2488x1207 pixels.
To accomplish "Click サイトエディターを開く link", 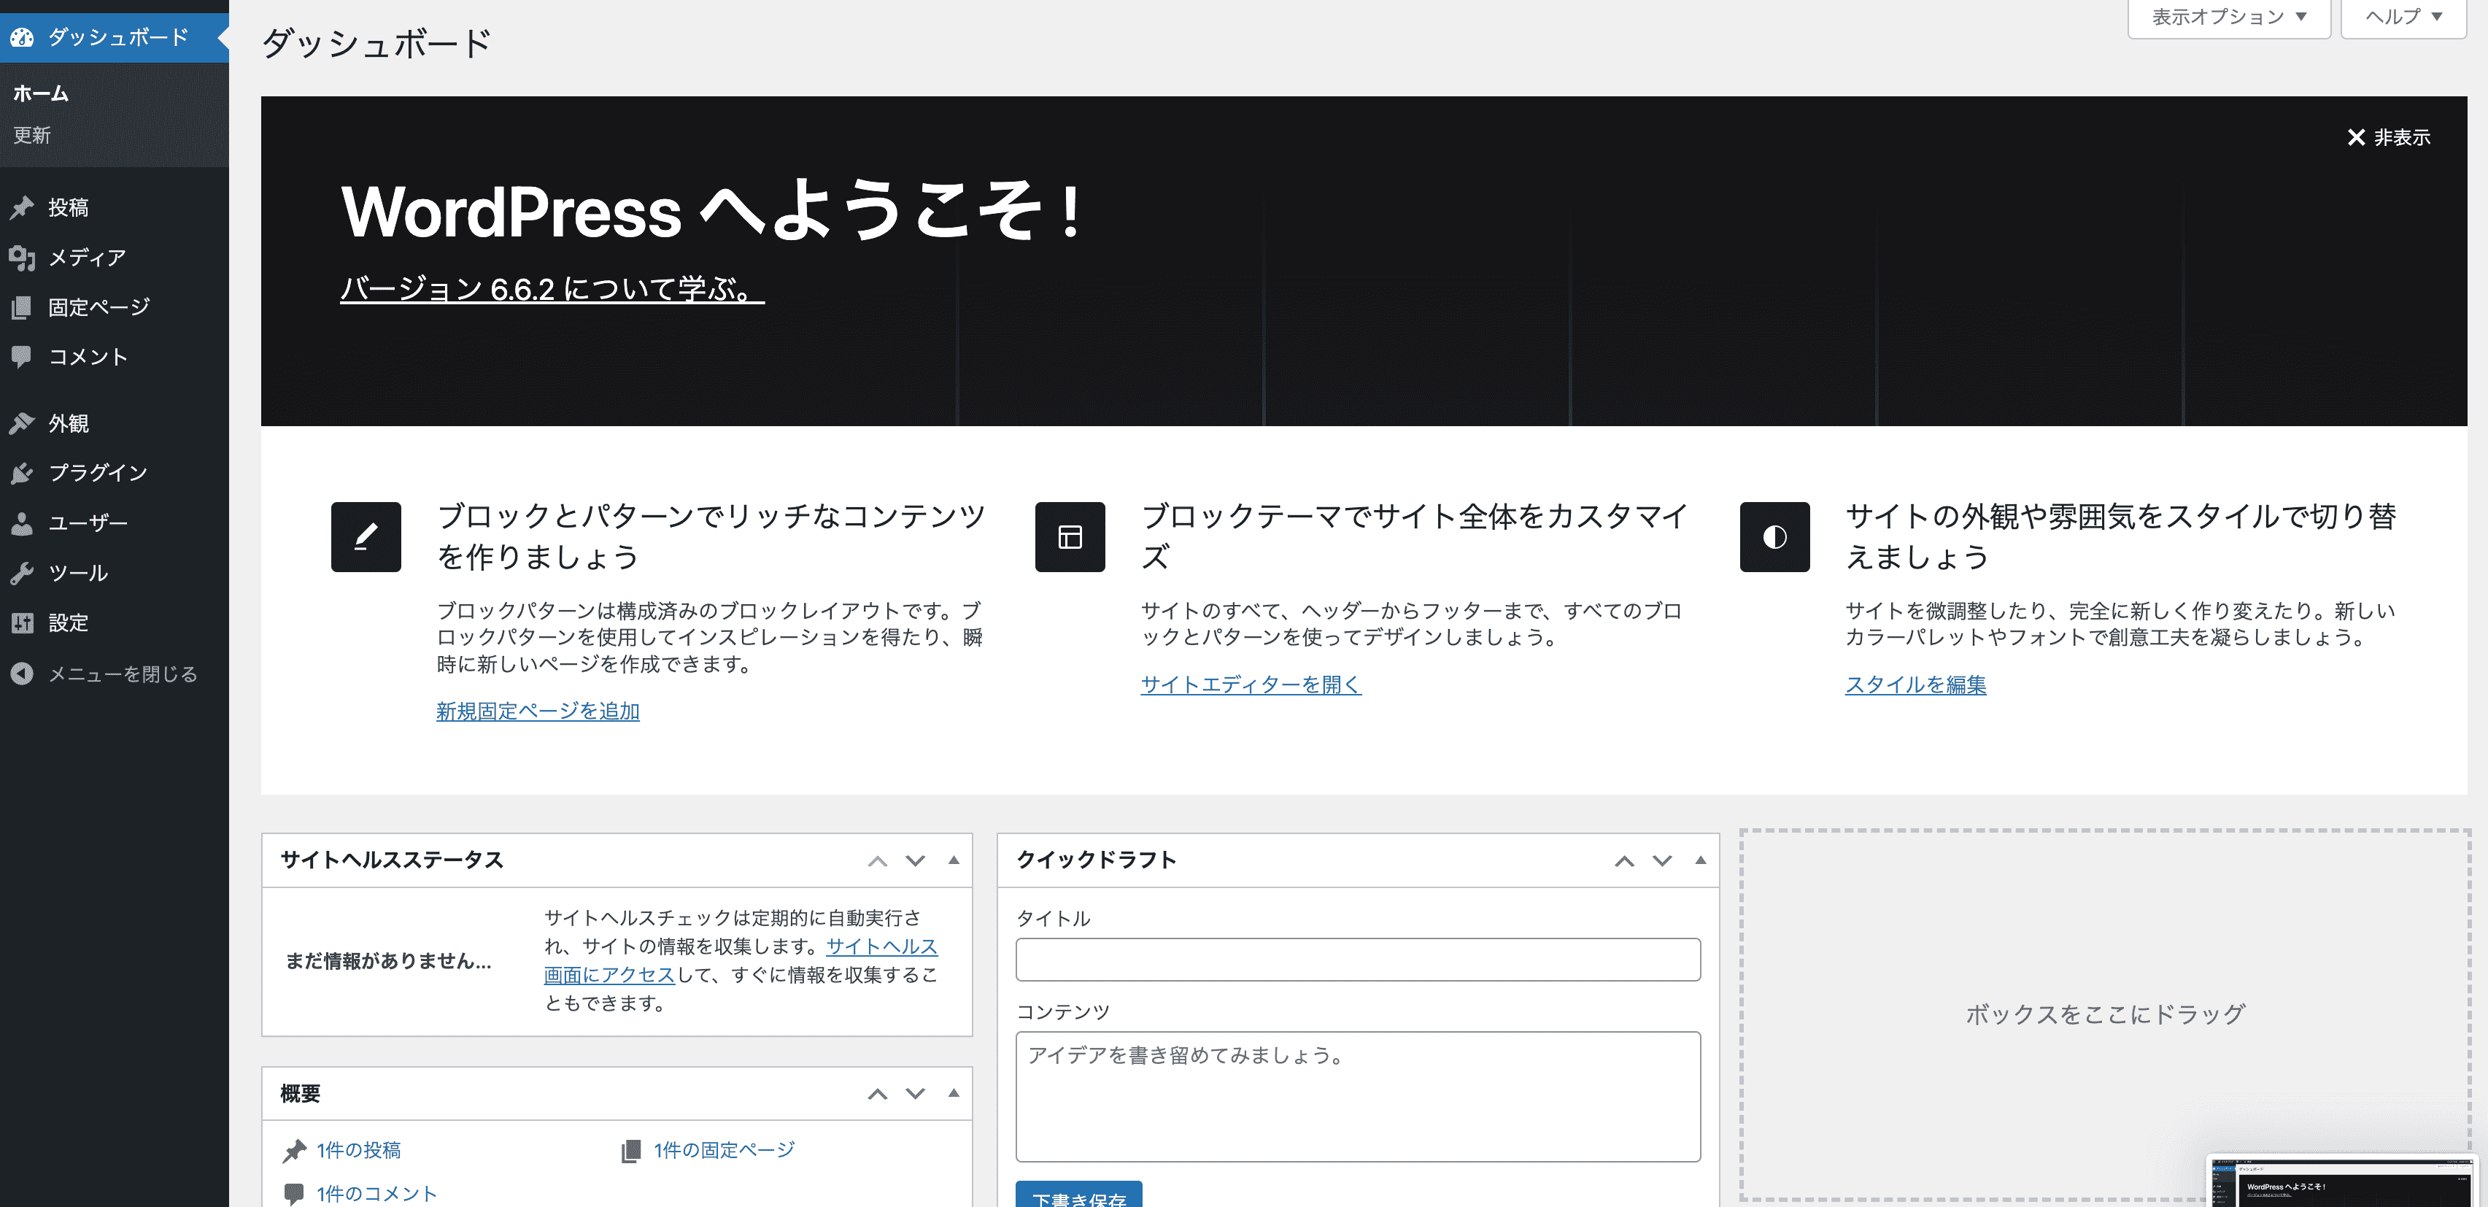I will 1251,685.
